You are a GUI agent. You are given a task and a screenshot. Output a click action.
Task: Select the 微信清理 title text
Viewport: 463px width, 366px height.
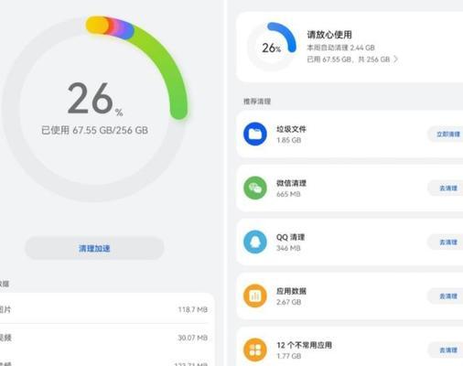tap(291, 183)
